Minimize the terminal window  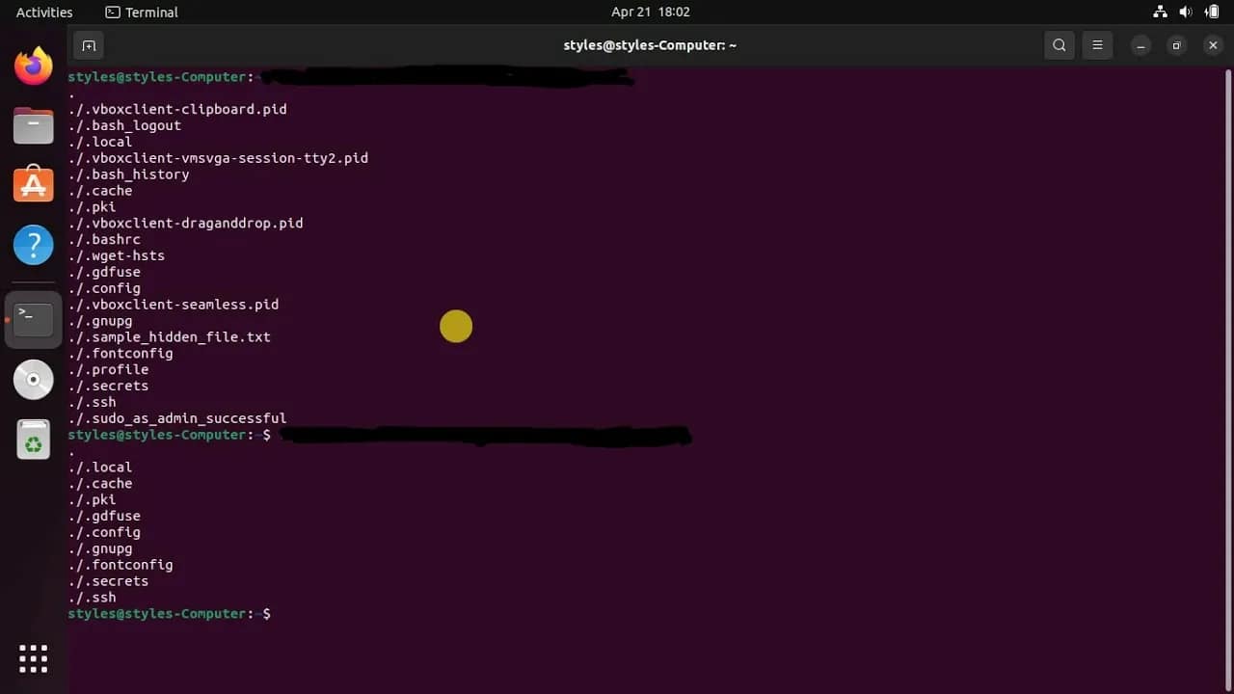(1140, 45)
